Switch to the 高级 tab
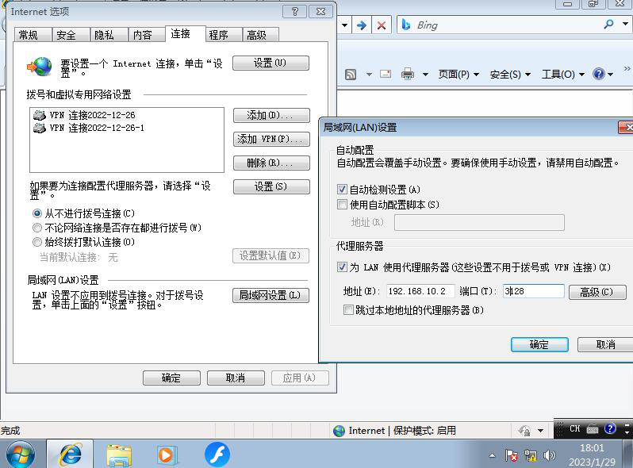Screen dimensions: 633x468 coord(260,35)
